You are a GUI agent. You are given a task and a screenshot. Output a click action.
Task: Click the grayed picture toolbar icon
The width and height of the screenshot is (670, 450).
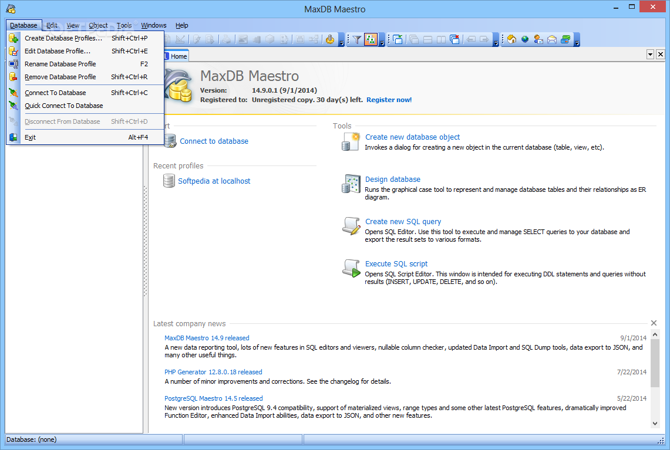click(x=243, y=40)
